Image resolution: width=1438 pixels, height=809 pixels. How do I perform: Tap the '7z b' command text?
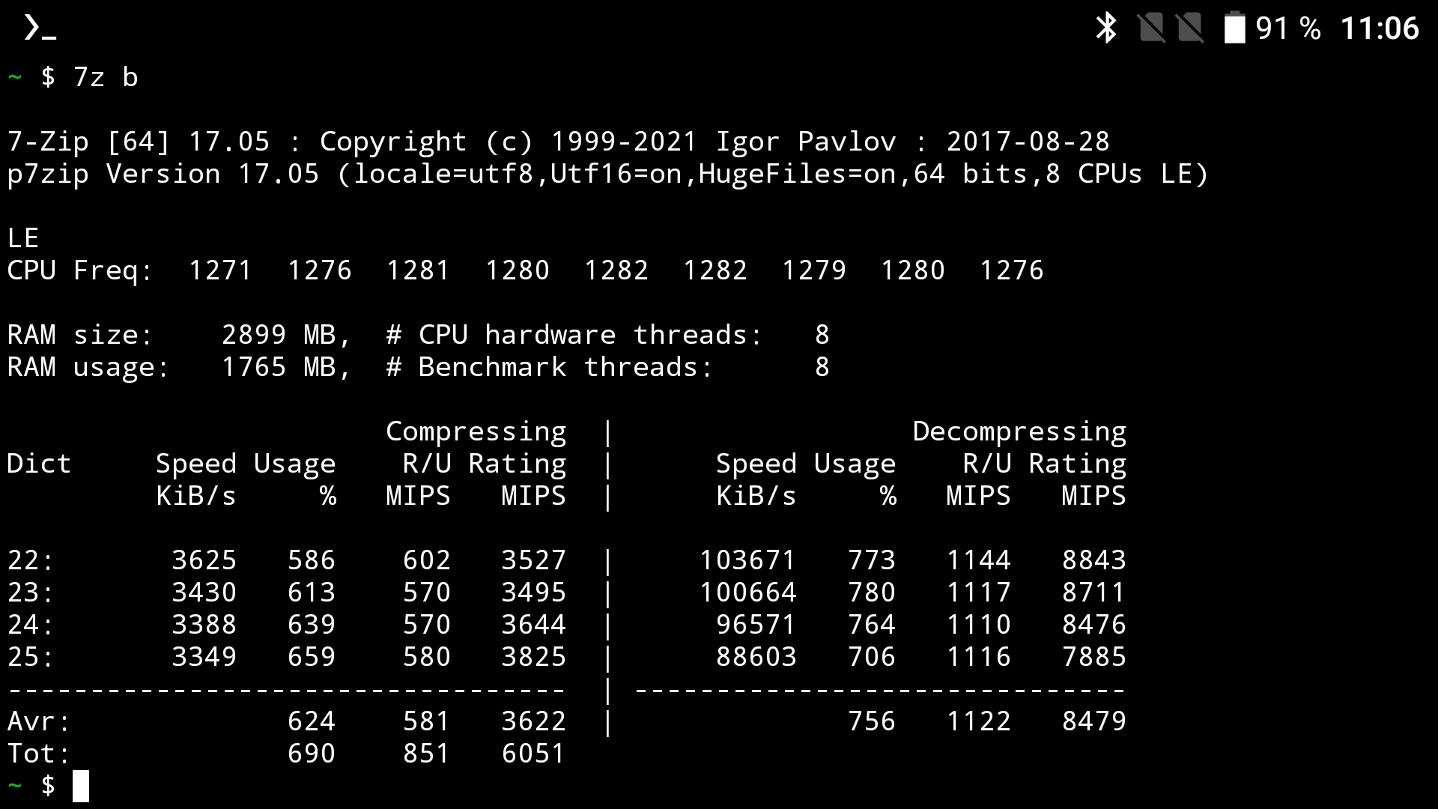pos(106,77)
